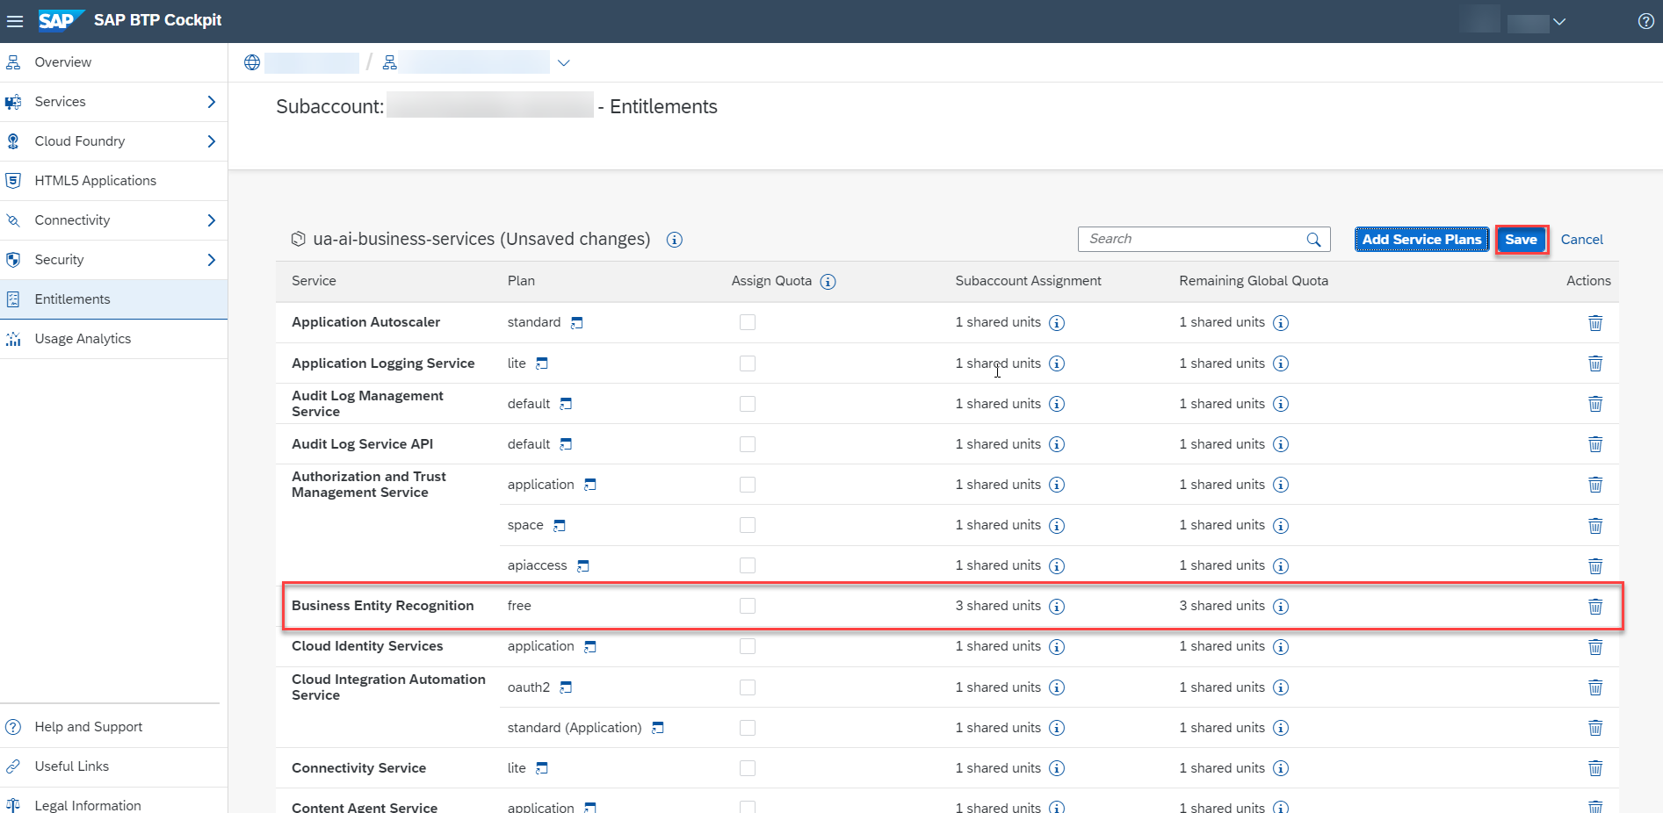The height and width of the screenshot is (813, 1663).
Task: Delete the Connectivity Service lite plan
Action: (x=1595, y=768)
